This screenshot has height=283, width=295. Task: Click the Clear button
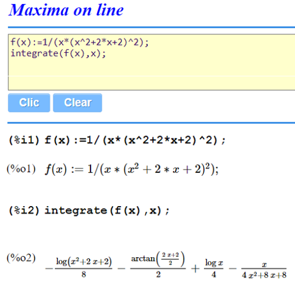[78, 103]
